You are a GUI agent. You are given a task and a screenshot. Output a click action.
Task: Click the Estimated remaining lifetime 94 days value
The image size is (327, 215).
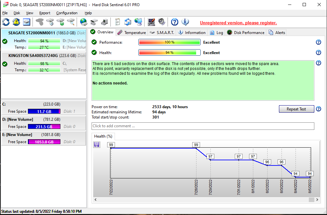[159, 112]
